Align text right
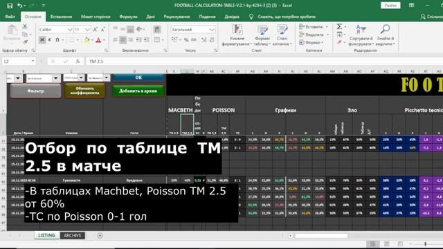Screen dimensions: 443x249 coord(131,40)
